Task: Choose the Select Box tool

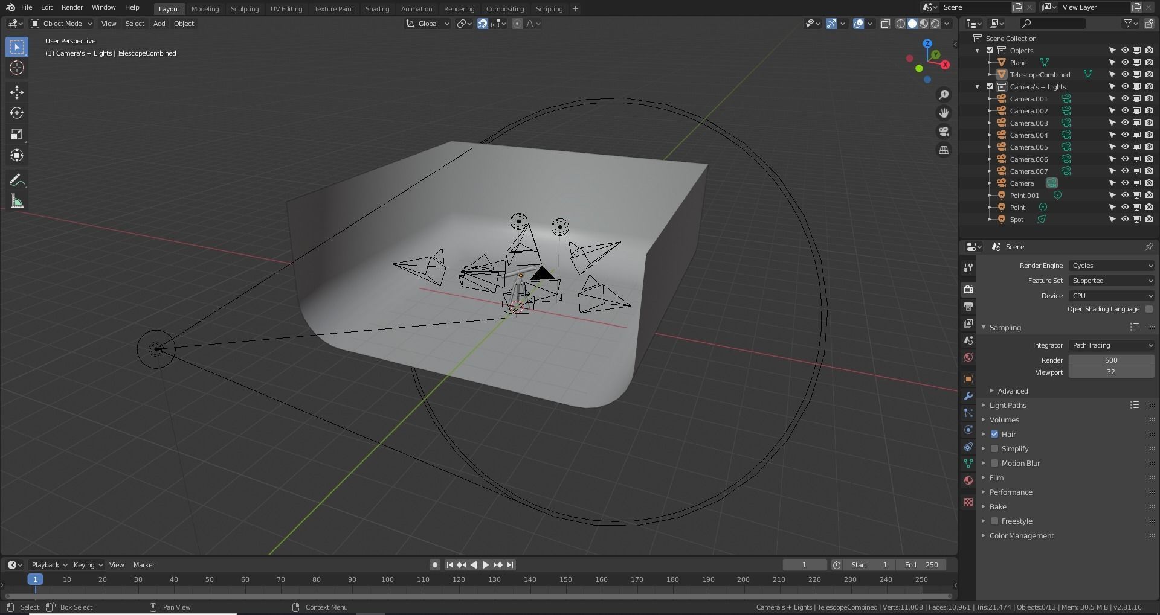Action: point(17,46)
